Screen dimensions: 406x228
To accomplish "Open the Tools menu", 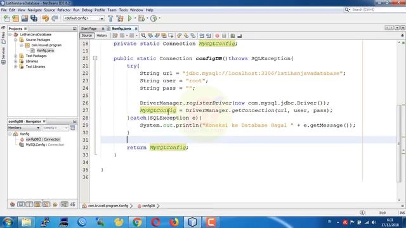I will pos(123,10).
